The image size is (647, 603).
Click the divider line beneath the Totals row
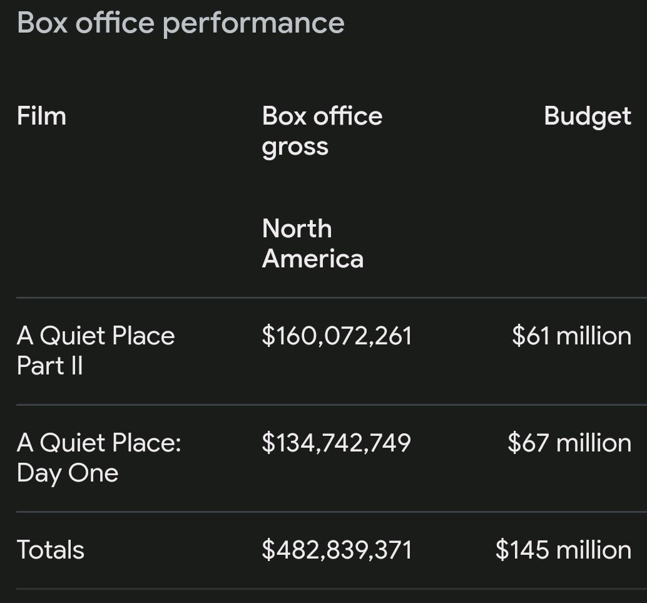pos(323,589)
